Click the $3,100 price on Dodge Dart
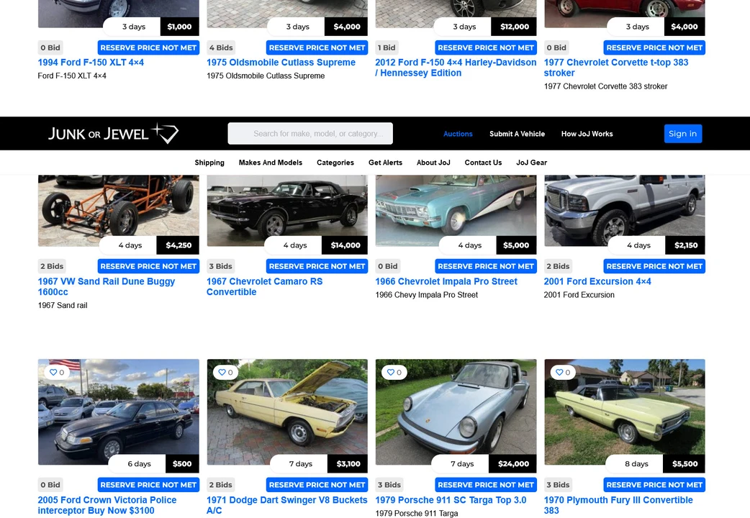 (348, 464)
